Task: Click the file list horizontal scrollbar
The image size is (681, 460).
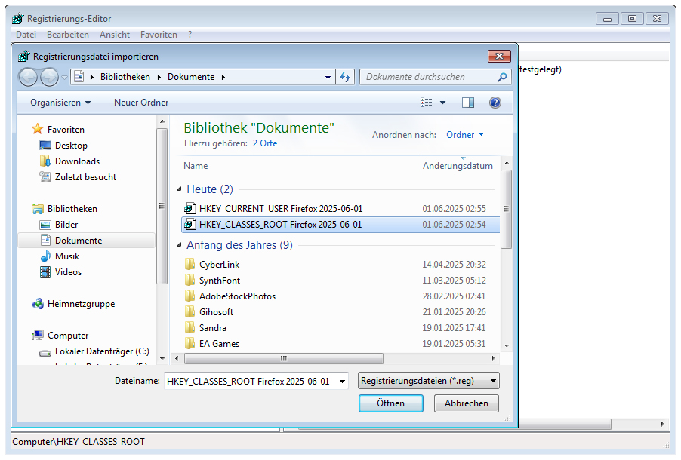Action: point(284,359)
